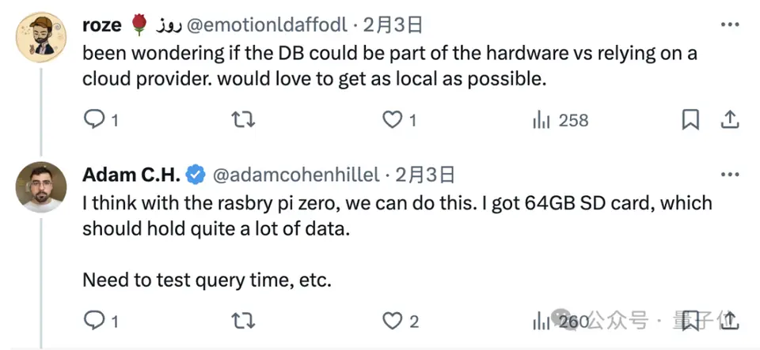This screenshot has height=350, width=760.
Task: Bookmark Adam C.H.'s tweet
Action: (690, 321)
